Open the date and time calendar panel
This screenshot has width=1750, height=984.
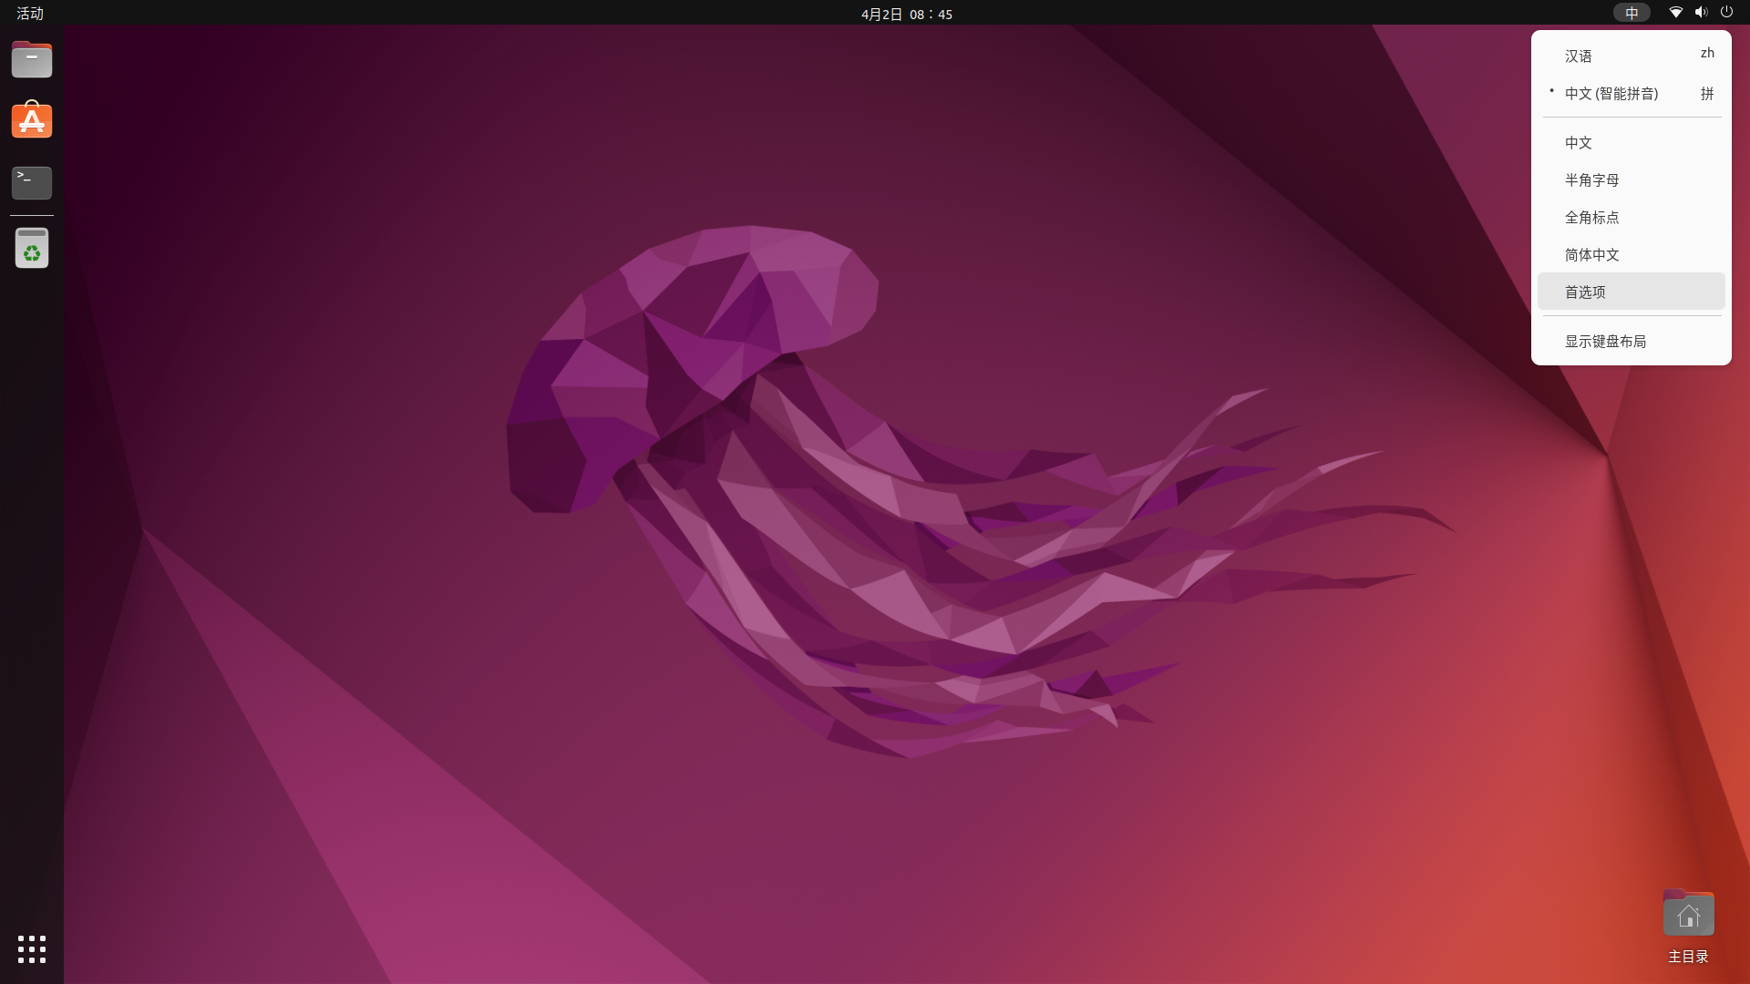click(x=906, y=14)
